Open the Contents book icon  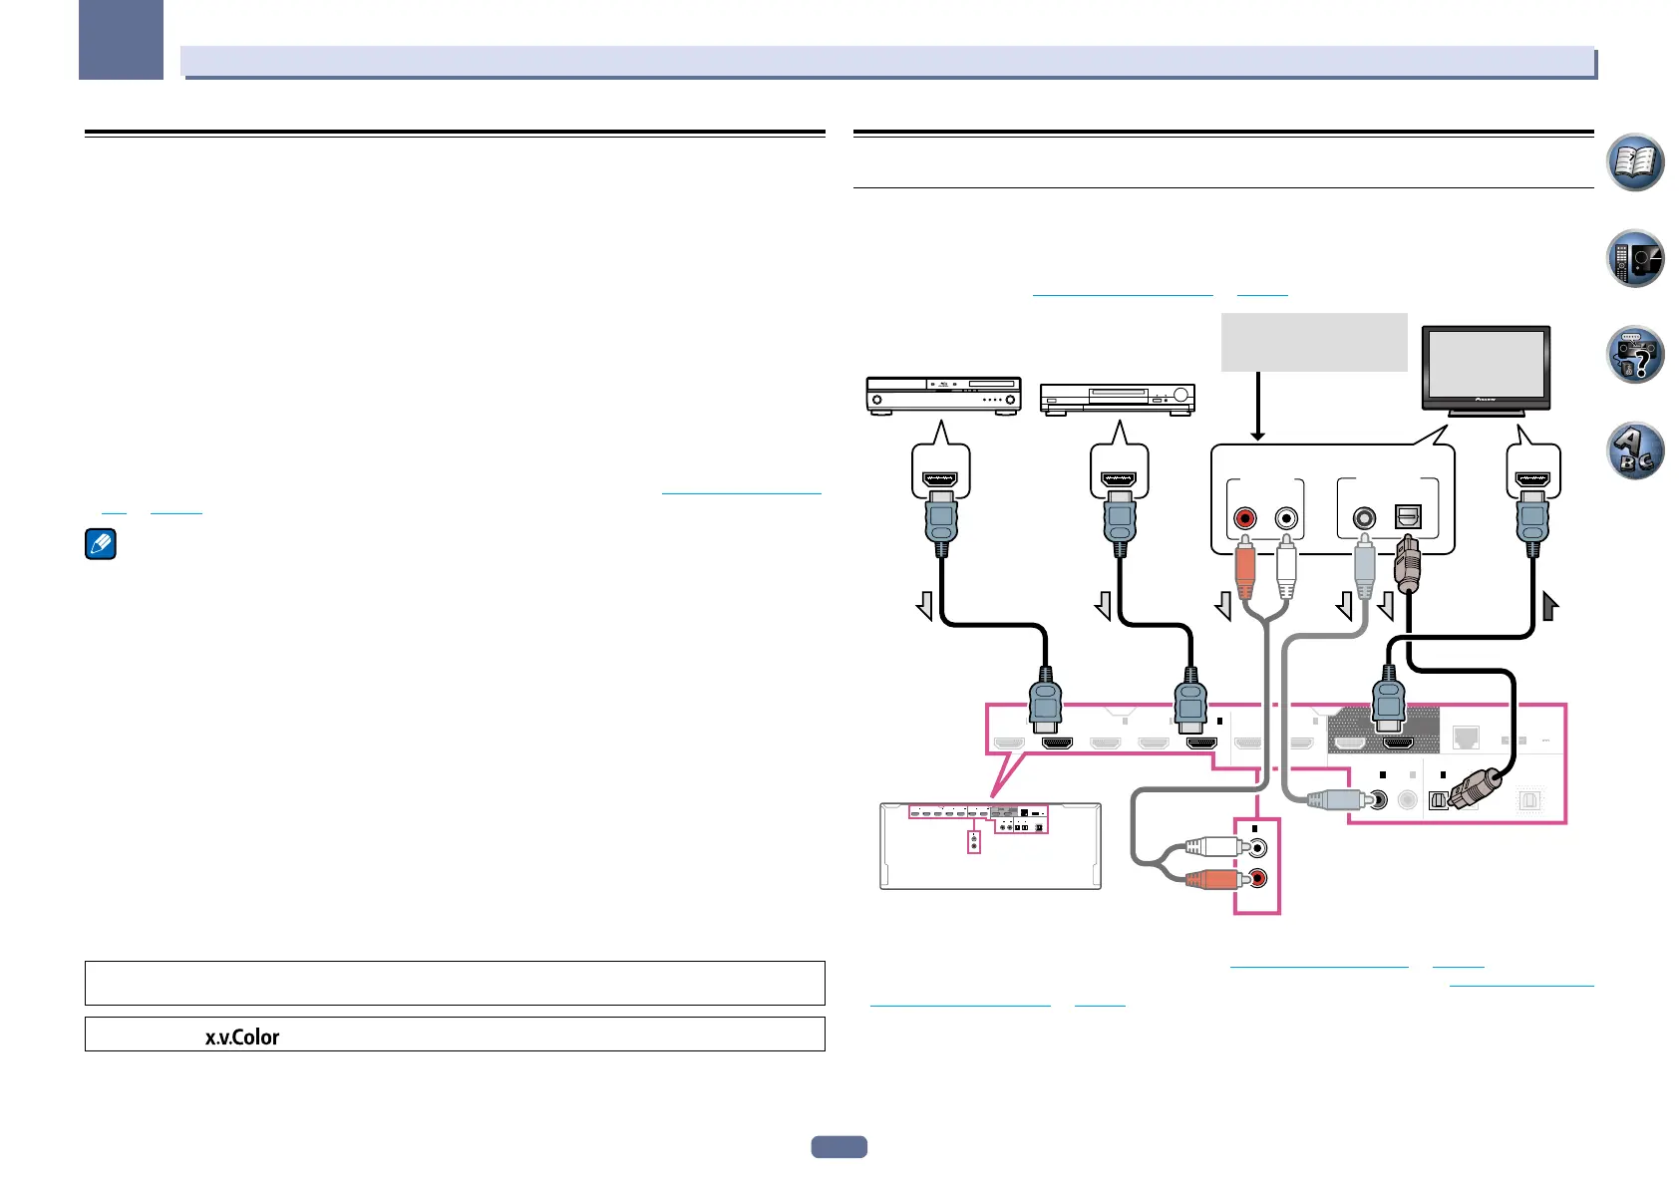click(1636, 162)
